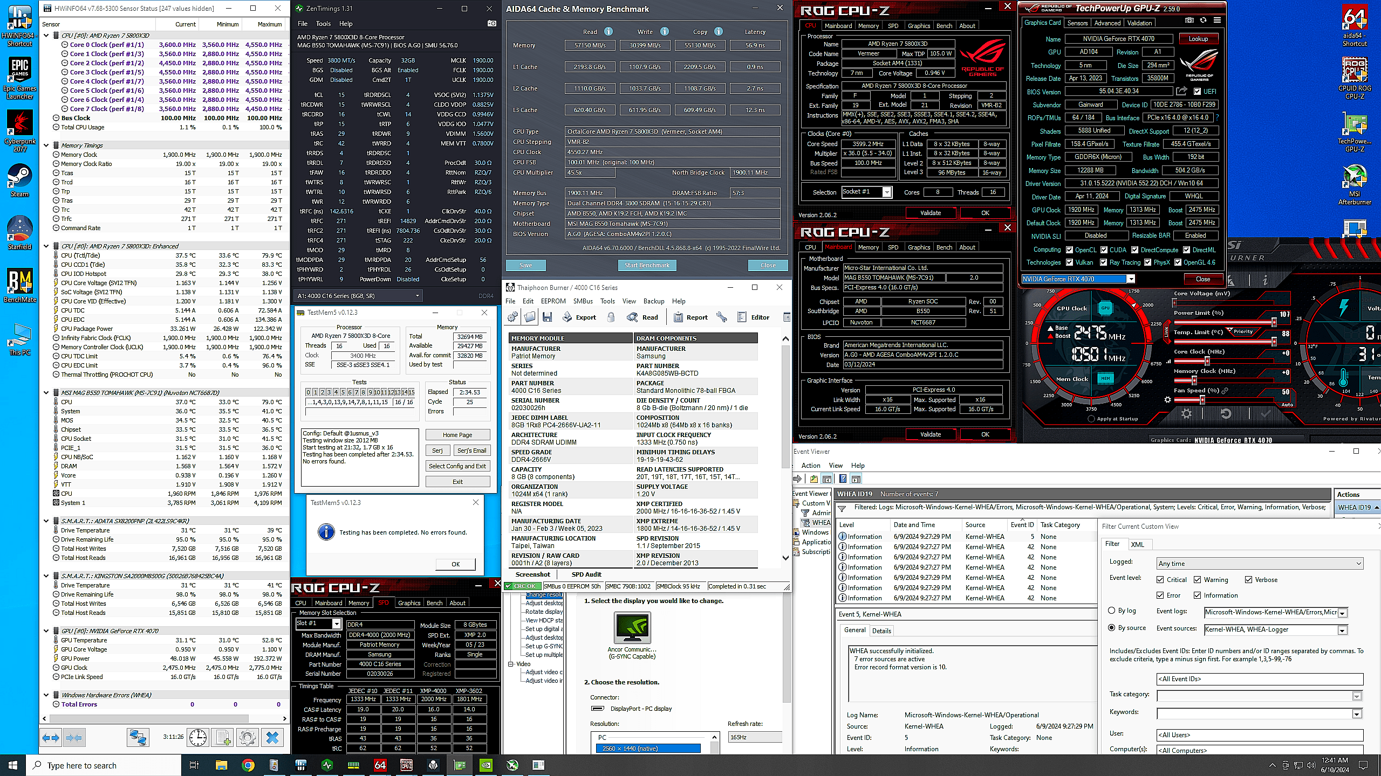Screen dimensions: 1381x776
Task: Click HWiNFO logging start icon
Action: tap(223, 737)
